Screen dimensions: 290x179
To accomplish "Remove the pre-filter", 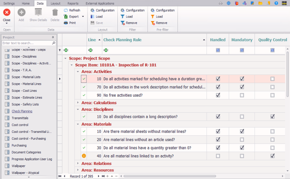I will [x=159, y=23].
